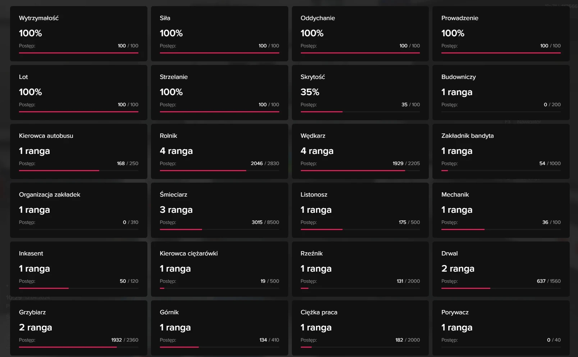Click the Górnik progress bar
Screen dimensions: 578x357
(219, 347)
